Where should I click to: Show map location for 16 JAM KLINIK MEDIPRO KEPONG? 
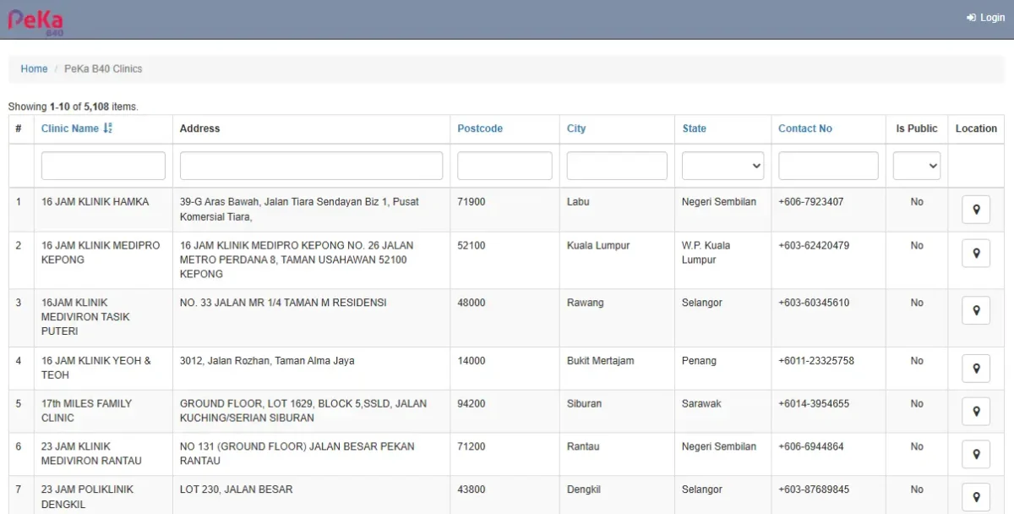click(x=976, y=254)
